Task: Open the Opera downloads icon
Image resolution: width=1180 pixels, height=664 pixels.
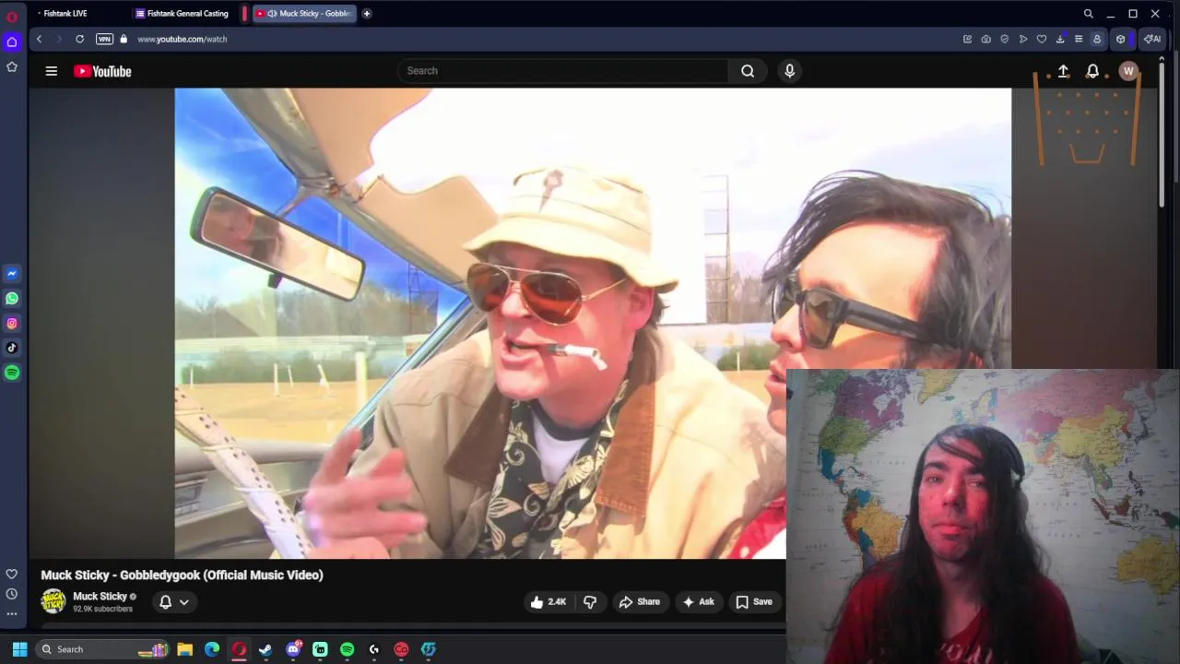Action: pyautogui.click(x=1060, y=39)
